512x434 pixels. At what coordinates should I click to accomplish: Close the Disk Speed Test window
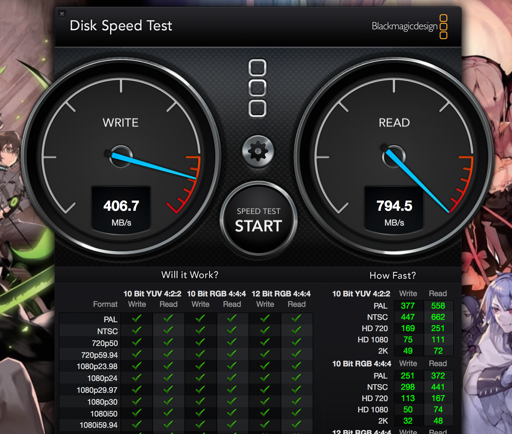click(62, 14)
